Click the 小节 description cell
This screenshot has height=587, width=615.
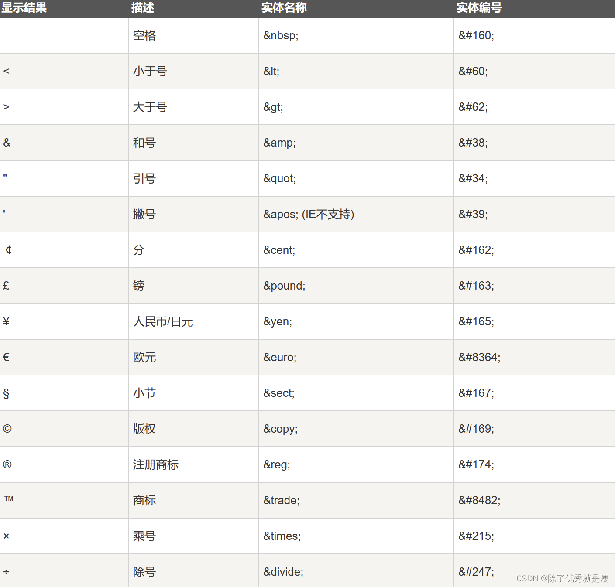144,393
